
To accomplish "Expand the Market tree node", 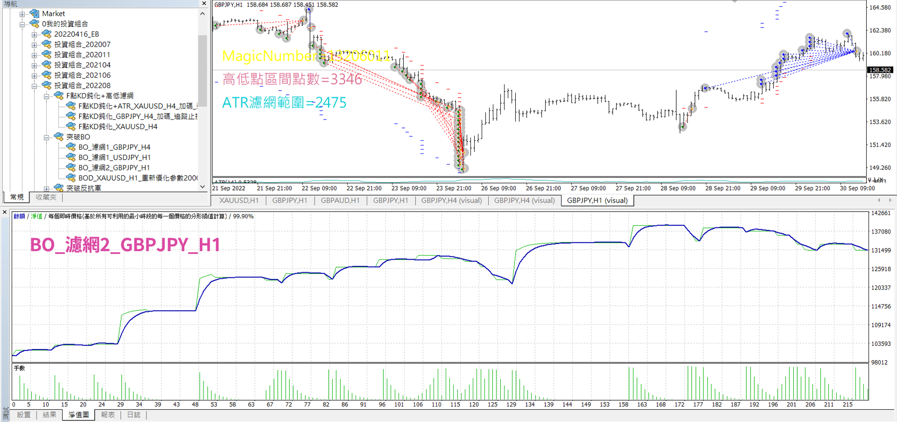I will 22,14.
